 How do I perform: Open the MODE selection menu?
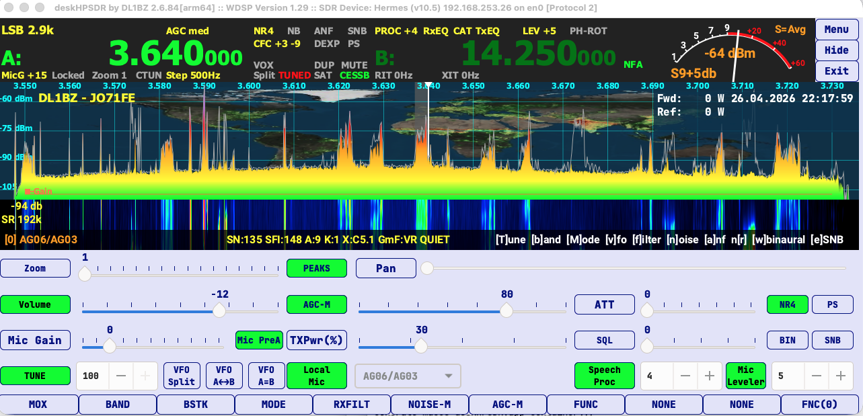[273, 405]
